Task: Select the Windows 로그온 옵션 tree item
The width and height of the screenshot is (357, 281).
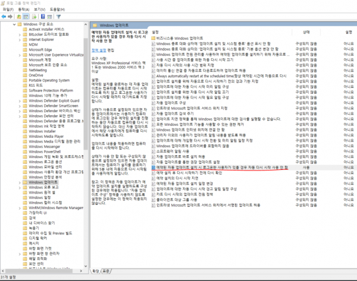Action: coord(45,162)
